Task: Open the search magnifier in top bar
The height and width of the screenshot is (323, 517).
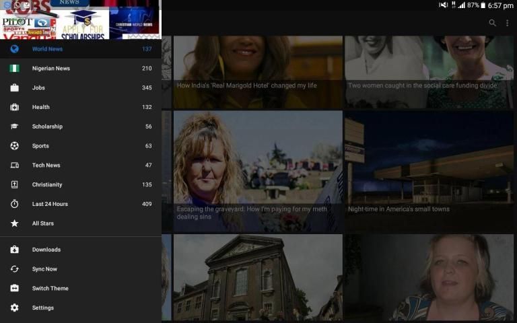Action: (x=492, y=23)
